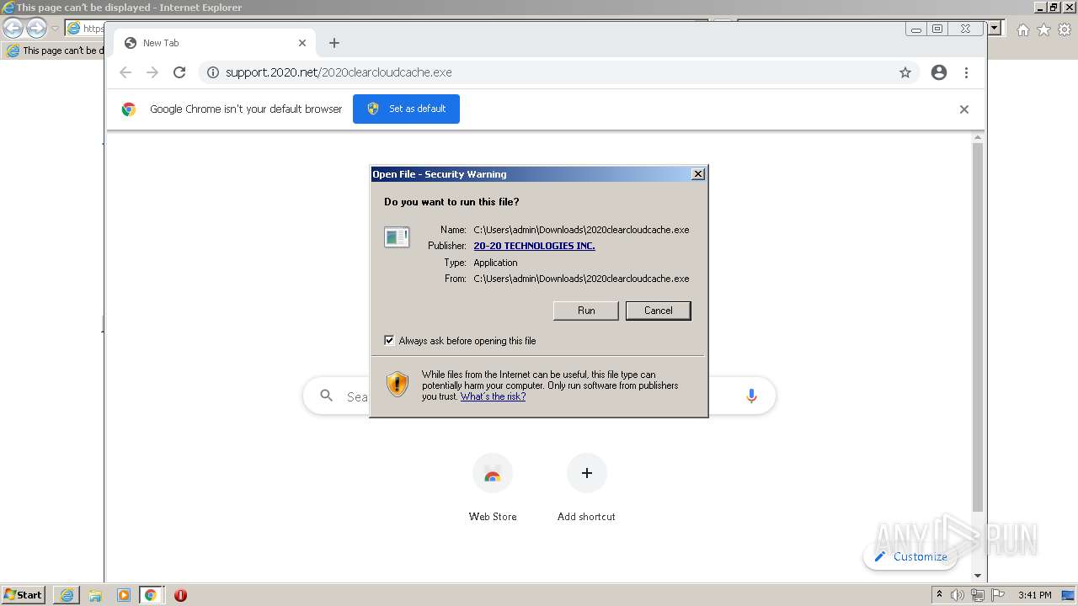Open media player taskbar icon
This screenshot has width=1078, height=606.
[x=123, y=595]
